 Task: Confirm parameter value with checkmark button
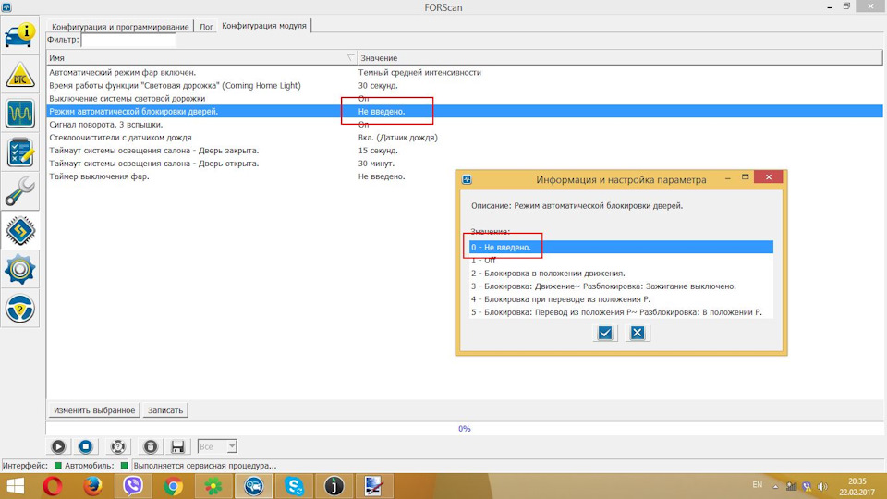point(604,333)
